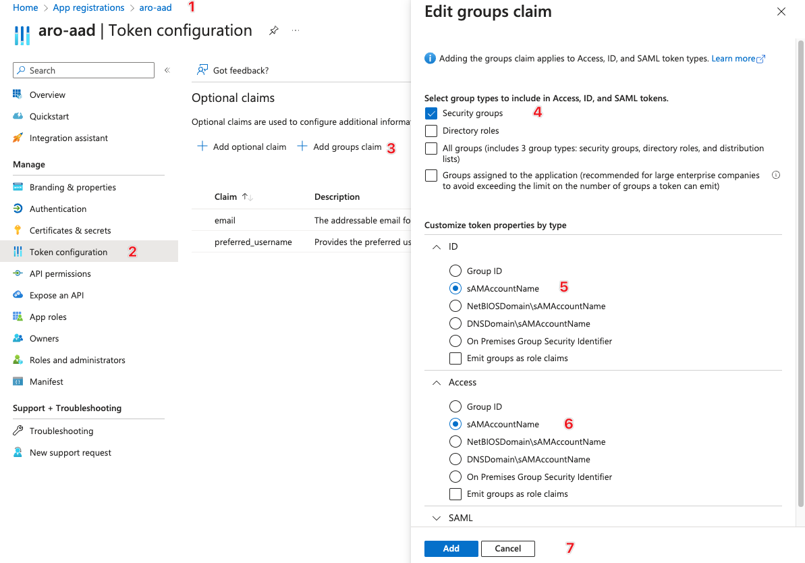Click the plus icon for Add optional claim

pos(202,146)
